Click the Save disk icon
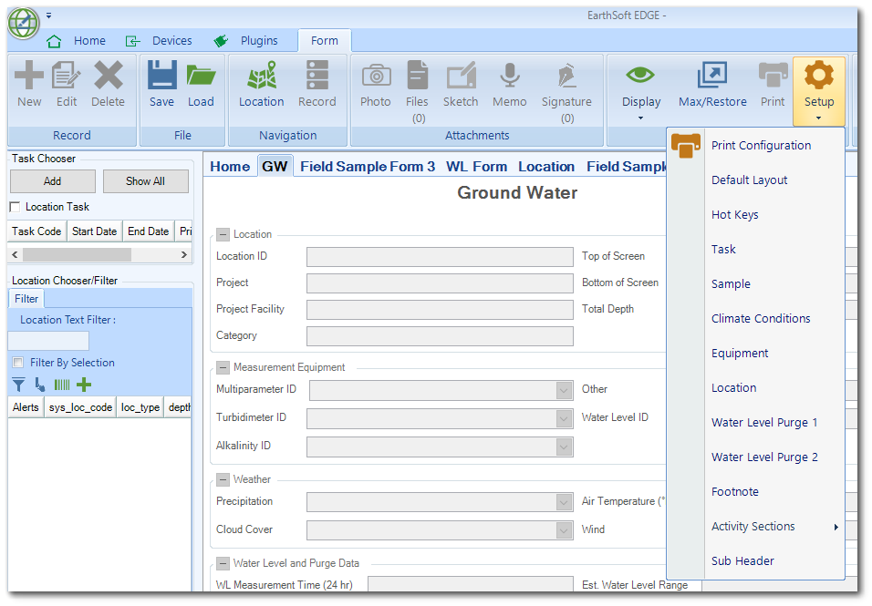 [161, 76]
